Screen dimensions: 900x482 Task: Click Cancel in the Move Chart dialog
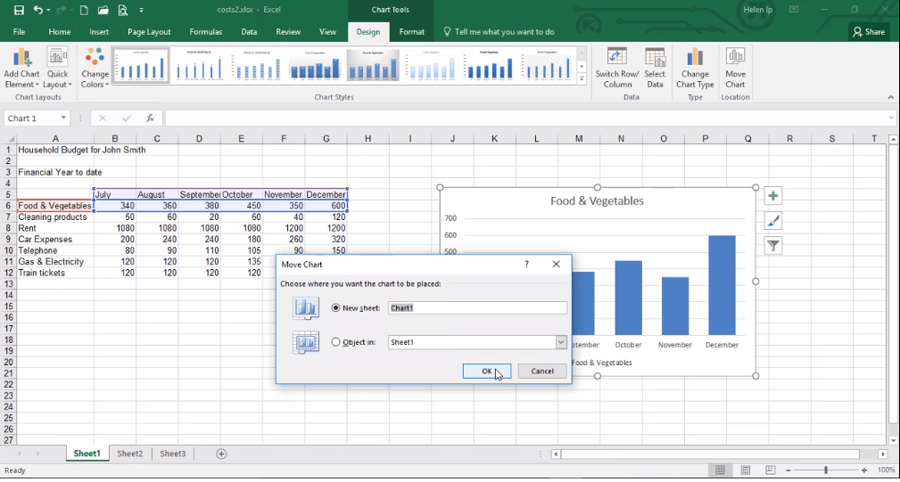(541, 372)
